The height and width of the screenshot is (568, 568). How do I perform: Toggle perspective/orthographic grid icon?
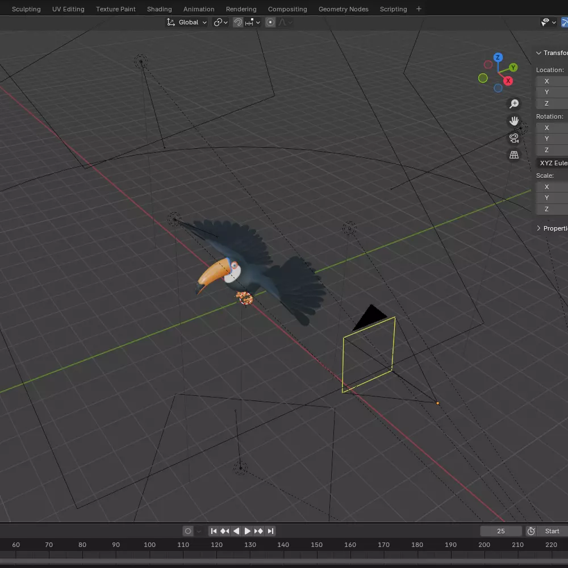click(x=513, y=155)
